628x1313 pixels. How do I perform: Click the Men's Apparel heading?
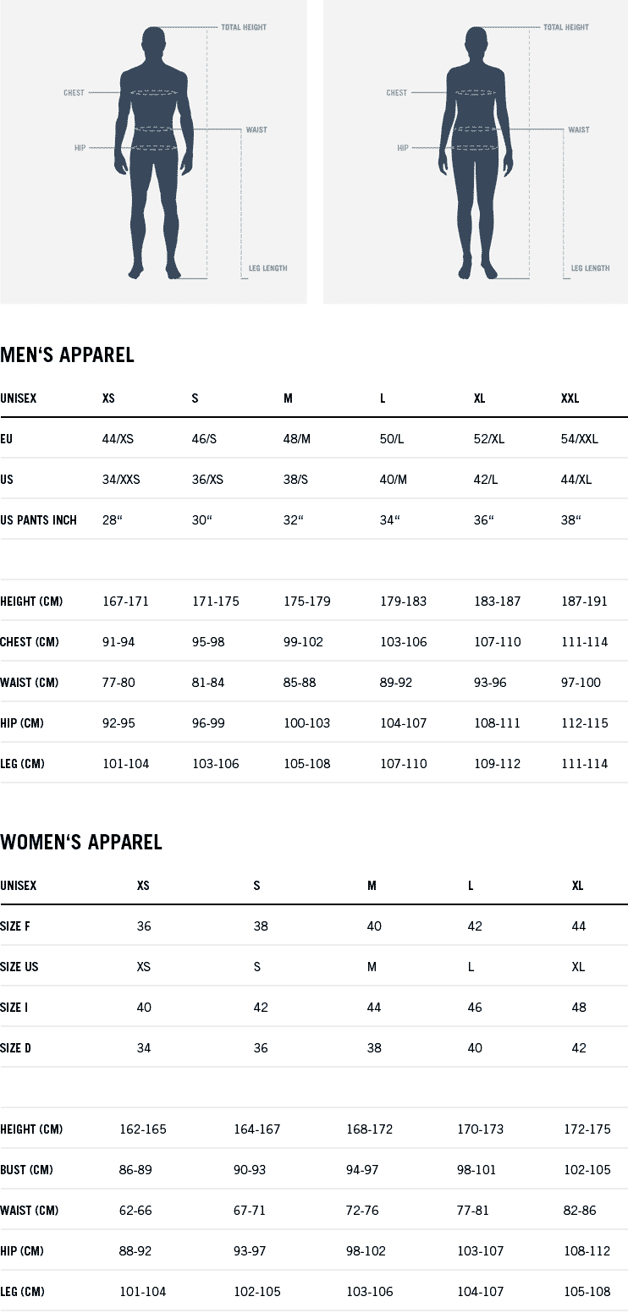68,355
